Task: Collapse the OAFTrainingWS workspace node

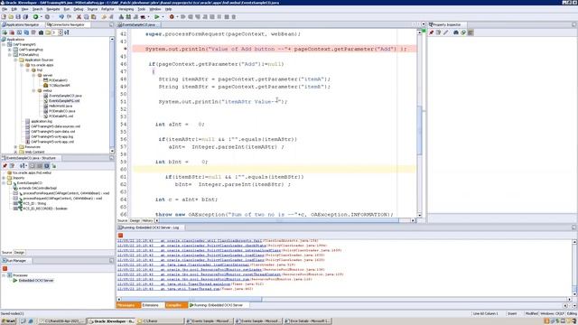Action: click(4, 44)
